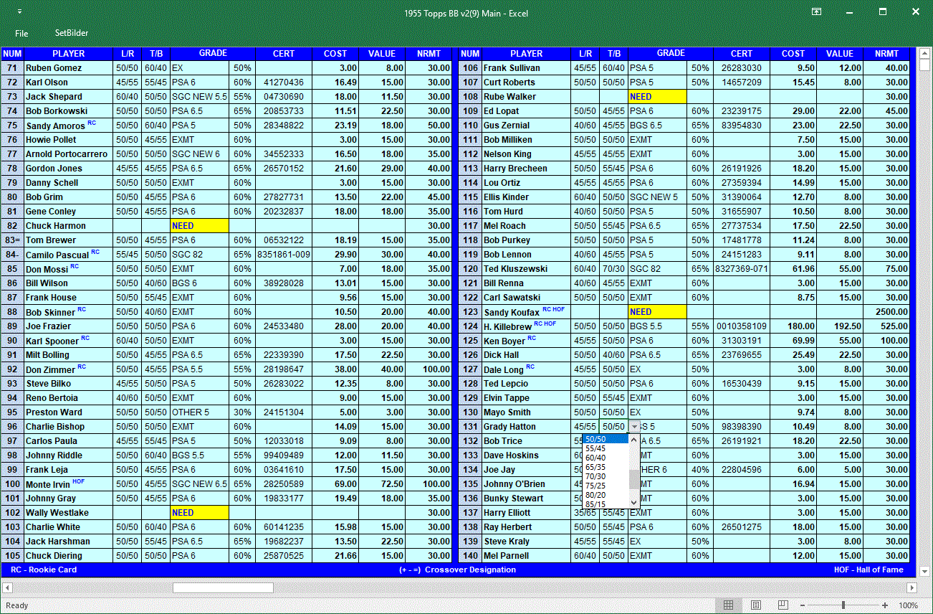Select the yellow NEED cell for Sandy Koufax
This screenshot has width=933, height=614.
(657, 312)
